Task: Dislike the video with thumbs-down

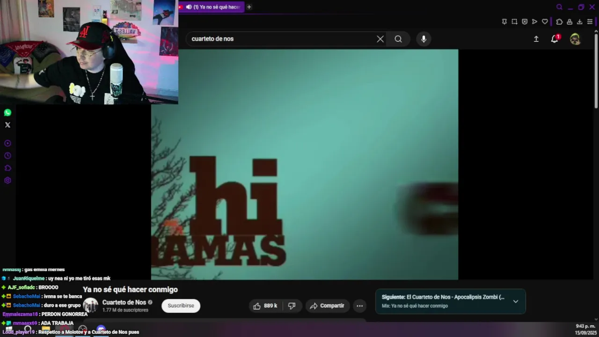Action: click(x=292, y=306)
